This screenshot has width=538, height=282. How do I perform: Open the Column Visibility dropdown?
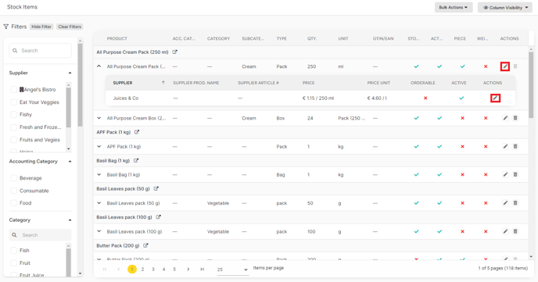(505, 7)
